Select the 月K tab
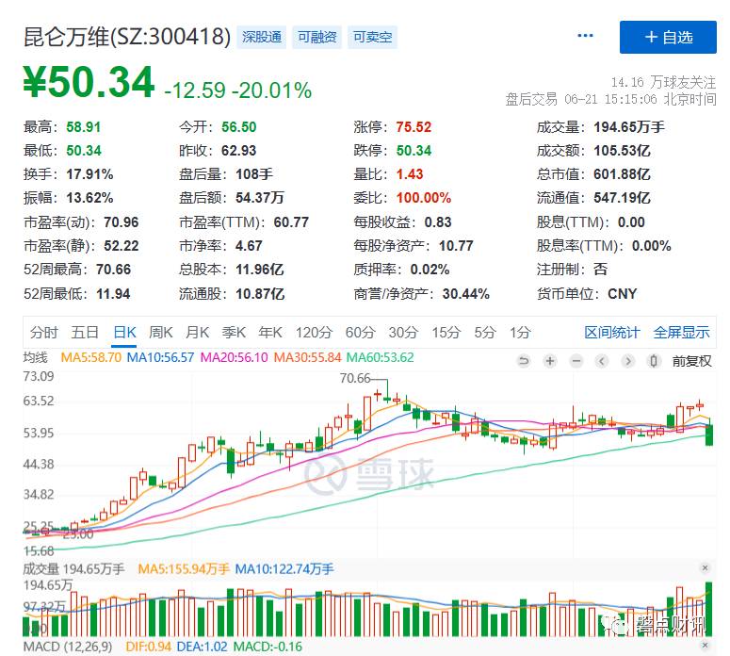730x656 pixels. tap(197, 332)
